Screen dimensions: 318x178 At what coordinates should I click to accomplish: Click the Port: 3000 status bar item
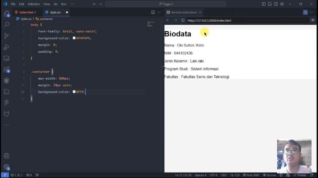click(x=251, y=175)
